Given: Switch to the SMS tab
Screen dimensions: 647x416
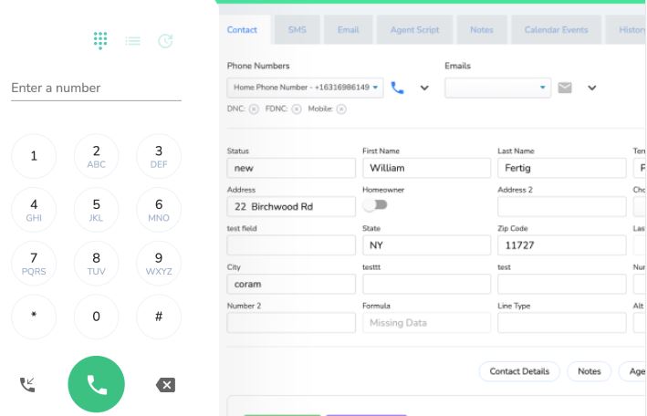Looking at the screenshot, I should 297,30.
